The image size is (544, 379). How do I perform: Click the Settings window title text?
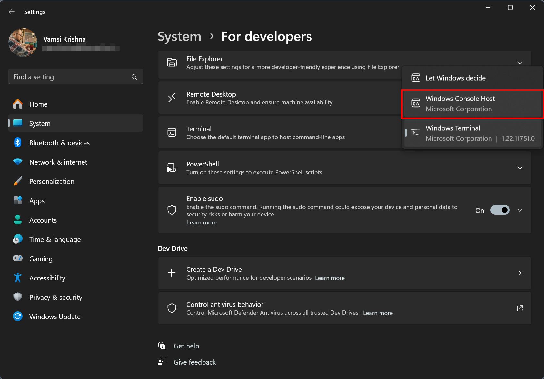click(35, 12)
